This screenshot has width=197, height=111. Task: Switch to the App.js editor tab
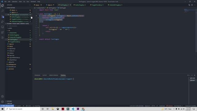tap(38, 5)
